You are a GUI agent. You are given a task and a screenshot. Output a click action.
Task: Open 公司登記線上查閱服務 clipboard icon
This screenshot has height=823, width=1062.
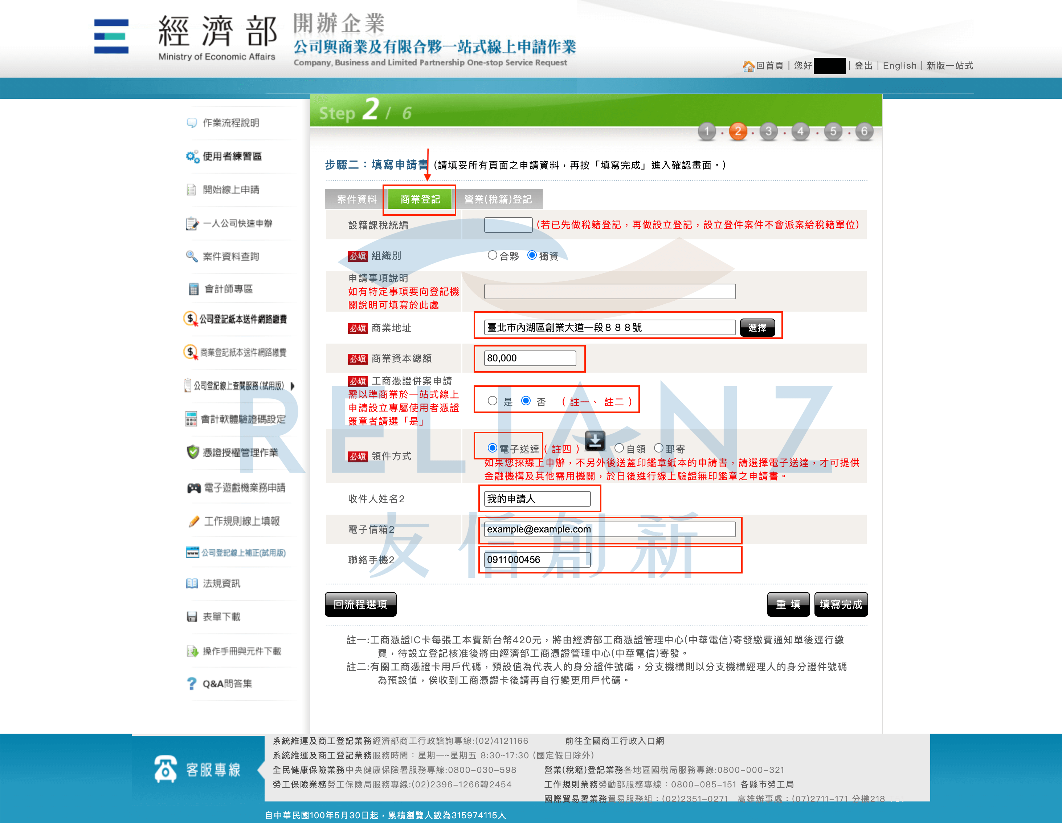tap(188, 385)
